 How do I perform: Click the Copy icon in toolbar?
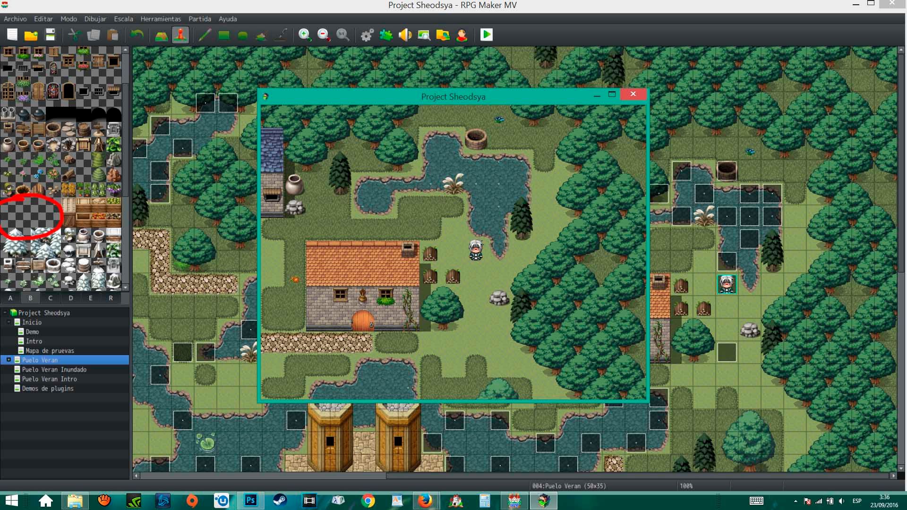pyautogui.click(x=94, y=35)
